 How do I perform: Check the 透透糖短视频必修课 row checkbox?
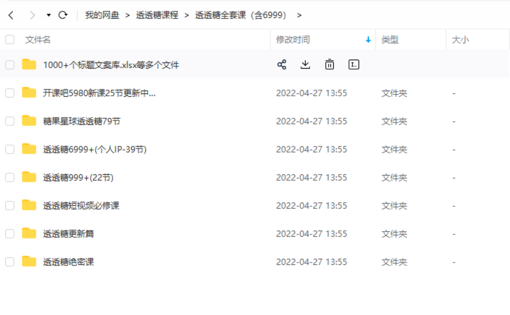pos(10,205)
